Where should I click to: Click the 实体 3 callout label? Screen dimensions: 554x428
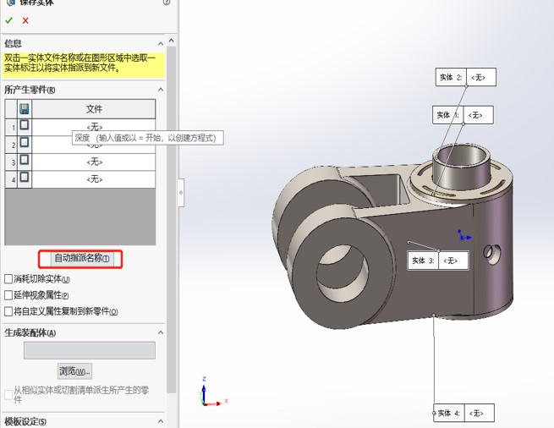438,261
